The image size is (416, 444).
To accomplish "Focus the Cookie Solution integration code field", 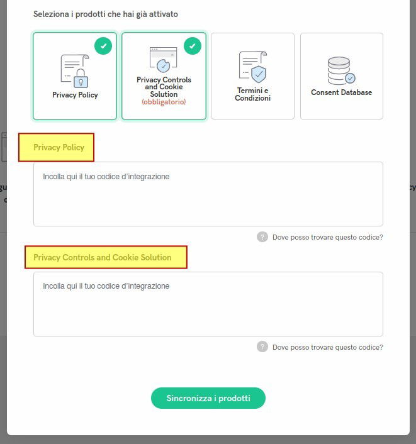I will click(x=208, y=304).
